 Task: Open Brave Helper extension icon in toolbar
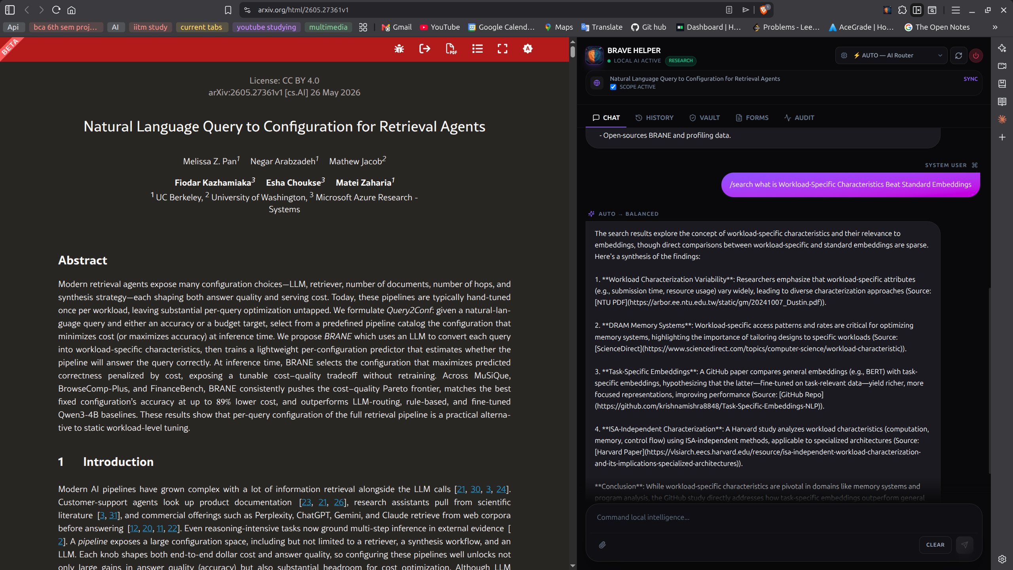point(887,10)
